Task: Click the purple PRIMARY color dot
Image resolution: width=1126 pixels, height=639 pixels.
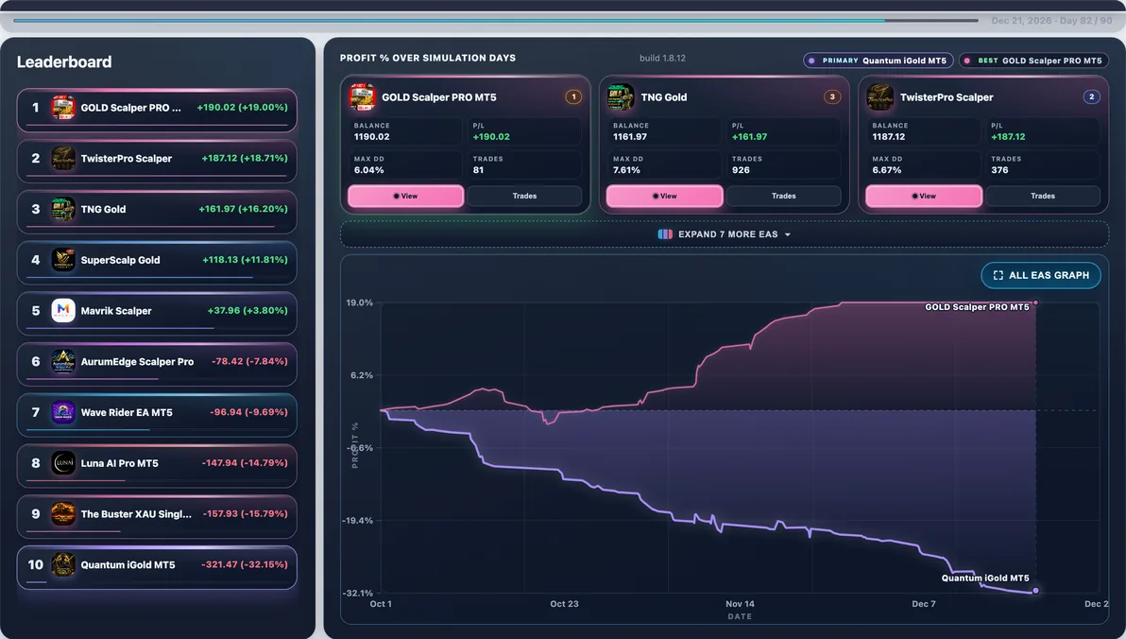Action: [812, 61]
